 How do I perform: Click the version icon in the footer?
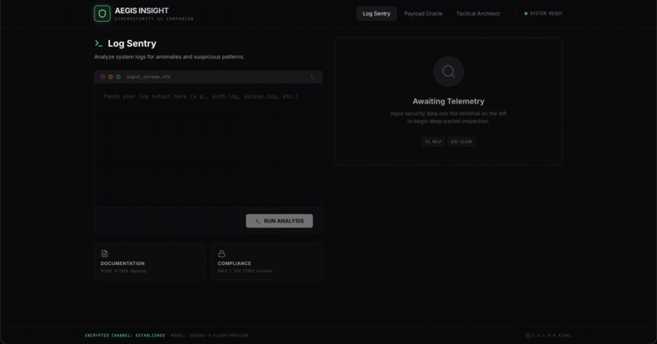click(528, 335)
